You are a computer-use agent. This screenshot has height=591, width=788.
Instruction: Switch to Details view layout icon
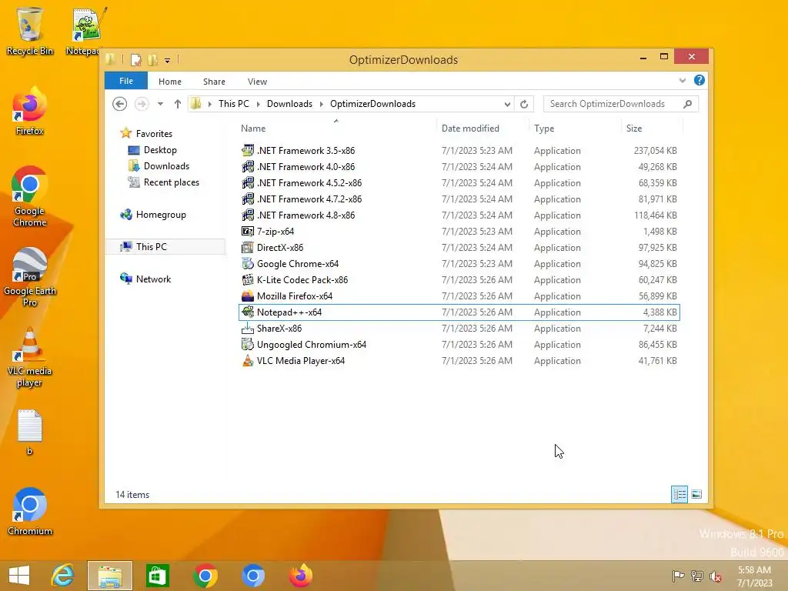pyautogui.click(x=679, y=494)
